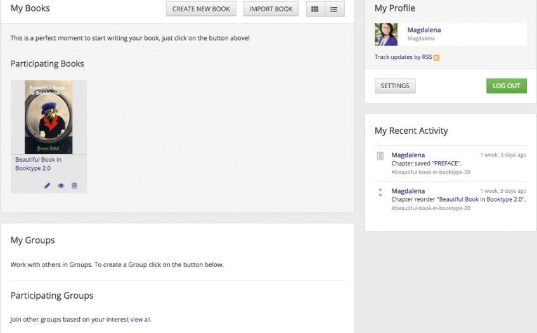The image size is (537, 333).
Task: Click the Magdalena profile name link
Action: click(x=424, y=30)
